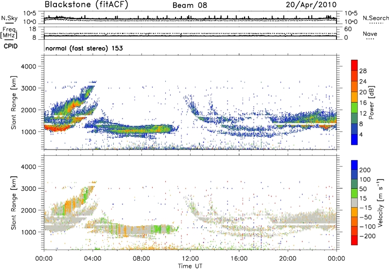This screenshot has width=389, height=269.
Task: Click the "-15" label on the Velocity colorbar
Action: point(366,208)
